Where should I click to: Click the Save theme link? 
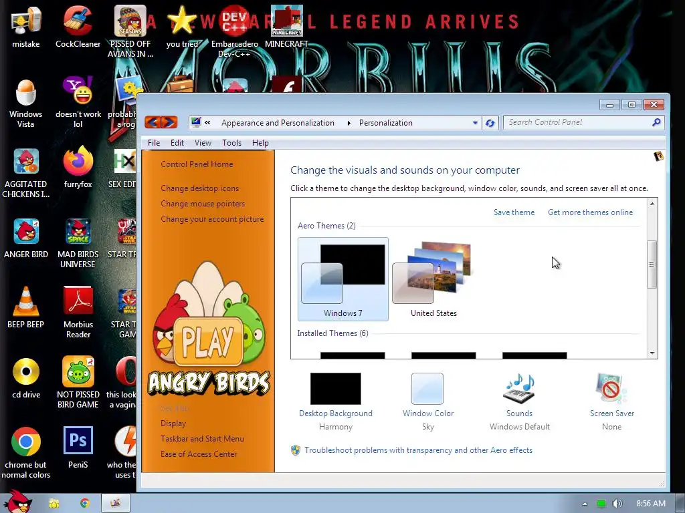click(x=514, y=212)
